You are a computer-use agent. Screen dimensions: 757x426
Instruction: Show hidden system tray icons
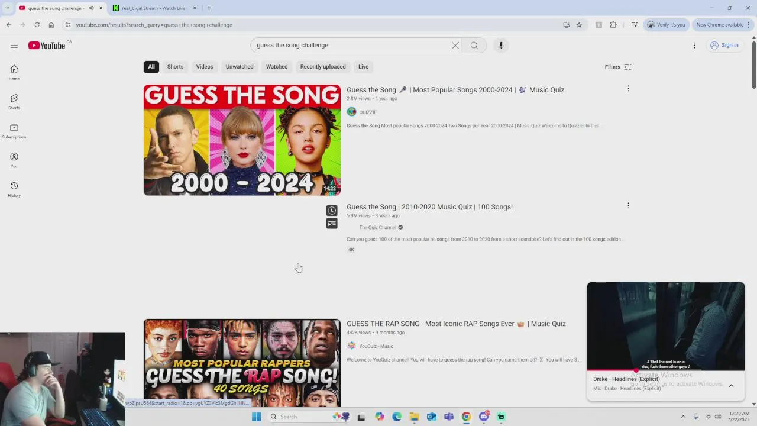[683, 417]
